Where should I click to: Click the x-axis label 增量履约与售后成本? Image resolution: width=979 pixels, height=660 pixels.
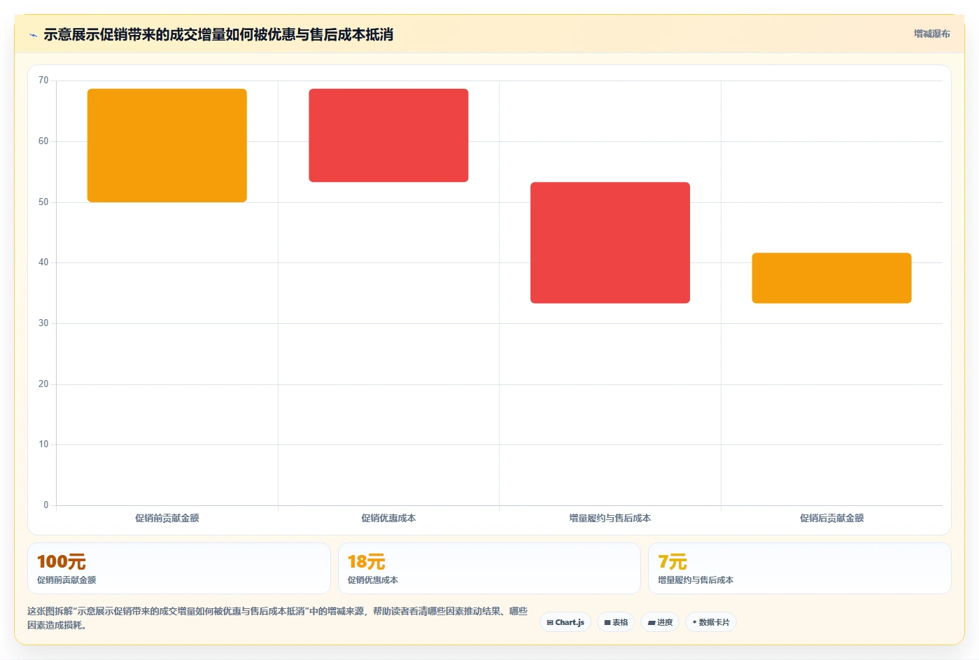610,518
